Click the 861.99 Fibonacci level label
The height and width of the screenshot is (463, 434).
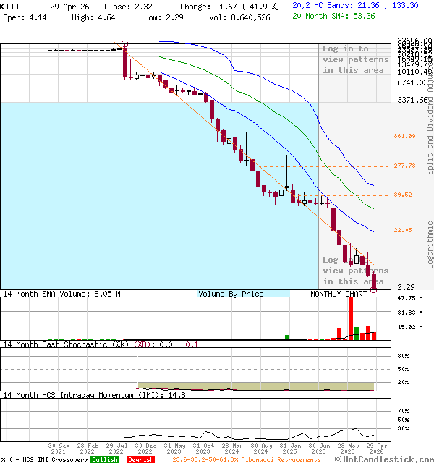404,137
